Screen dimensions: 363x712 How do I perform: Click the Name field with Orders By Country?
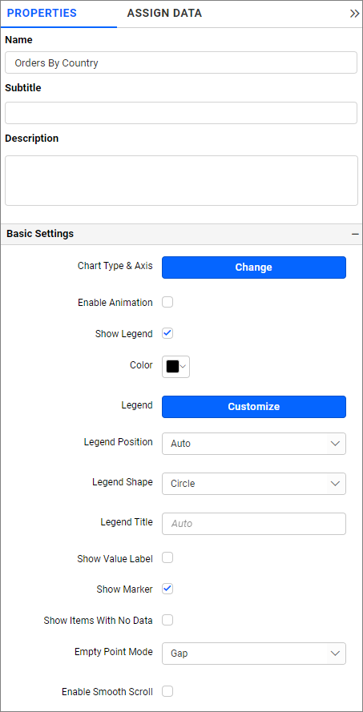181,62
